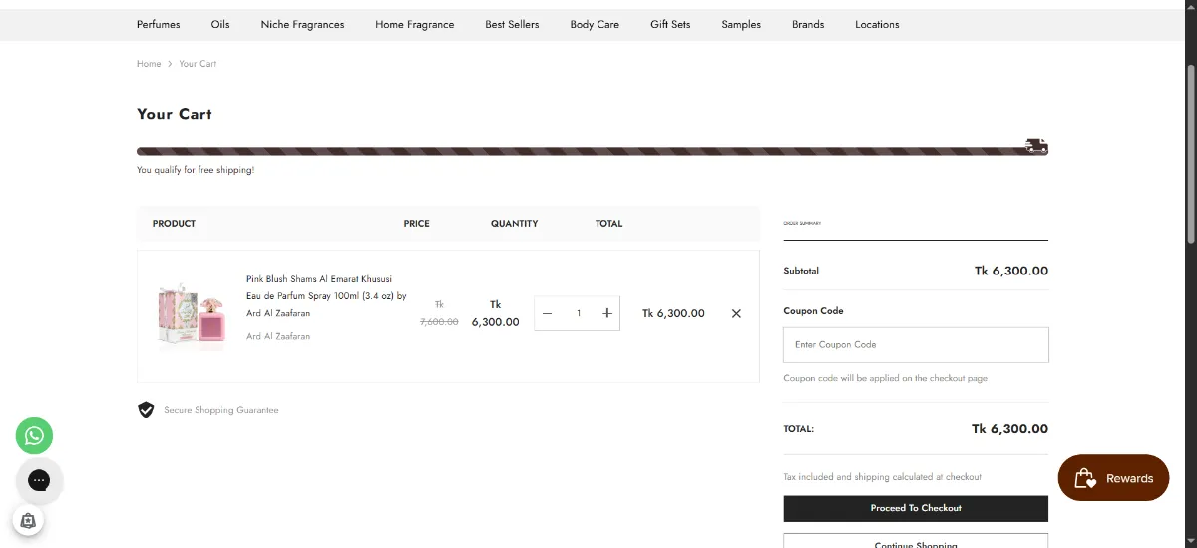Open the Brands menu

coord(808,24)
